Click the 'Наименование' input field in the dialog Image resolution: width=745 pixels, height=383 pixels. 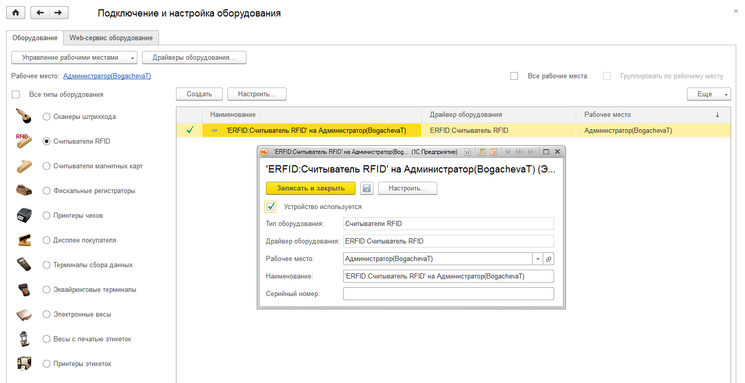point(449,276)
